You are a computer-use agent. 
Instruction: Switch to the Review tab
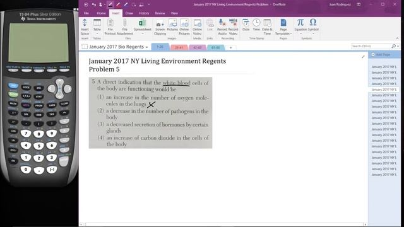160,13
